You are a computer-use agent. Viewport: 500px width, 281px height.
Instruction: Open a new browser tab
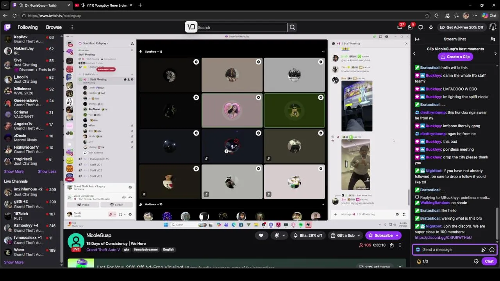[140, 5]
